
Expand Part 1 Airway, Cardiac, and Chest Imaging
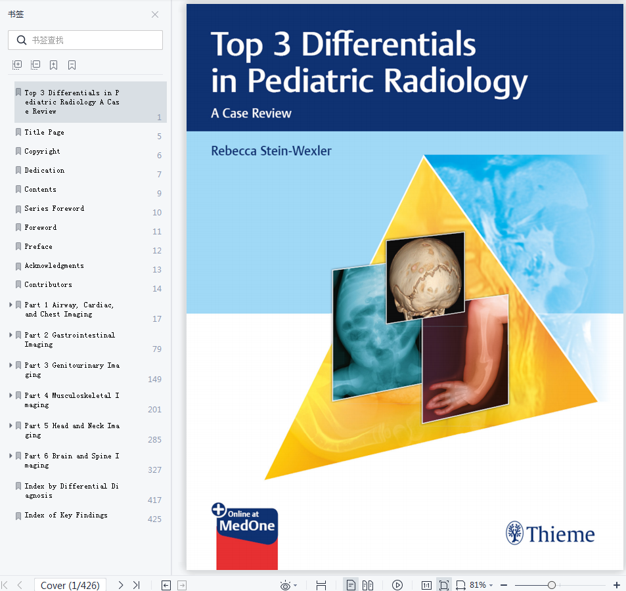pos(11,305)
